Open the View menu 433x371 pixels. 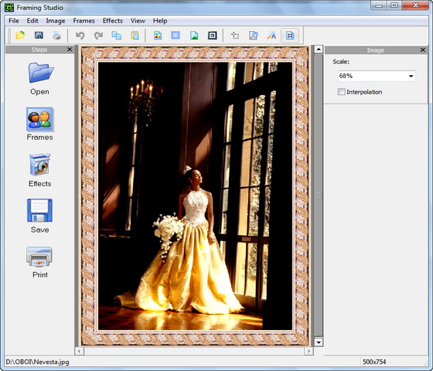[x=138, y=21]
